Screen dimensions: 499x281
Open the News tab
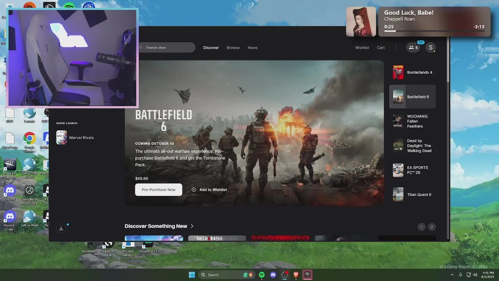pyautogui.click(x=253, y=48)
